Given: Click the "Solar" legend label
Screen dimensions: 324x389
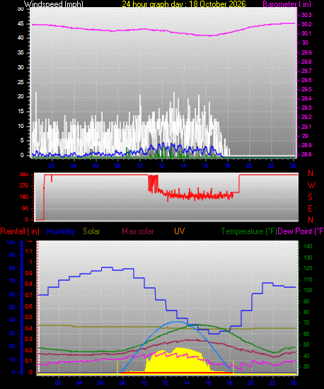Looking at the screenshot, I should (x=91, y=231).
